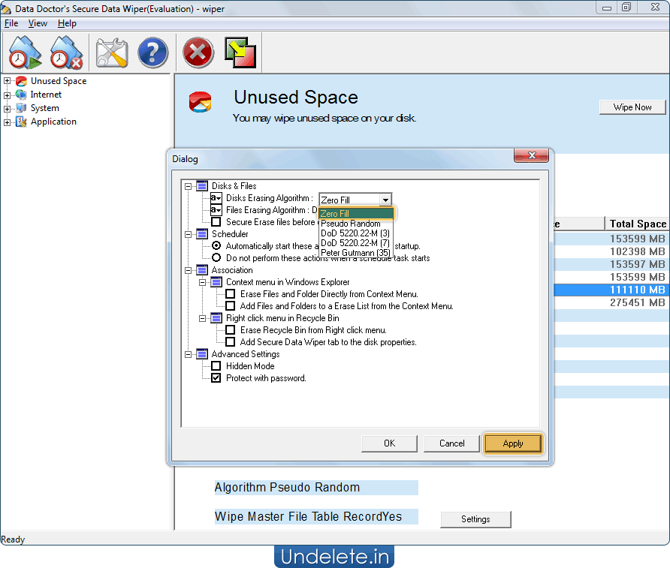This screenshot has height=568, width=670.
Task: Click the Scheduler group icon
Action: coord(203,234)
